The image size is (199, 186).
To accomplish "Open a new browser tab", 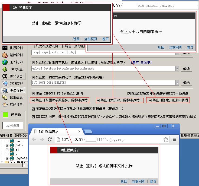I will pyautogui.click(x=88, y=131).
